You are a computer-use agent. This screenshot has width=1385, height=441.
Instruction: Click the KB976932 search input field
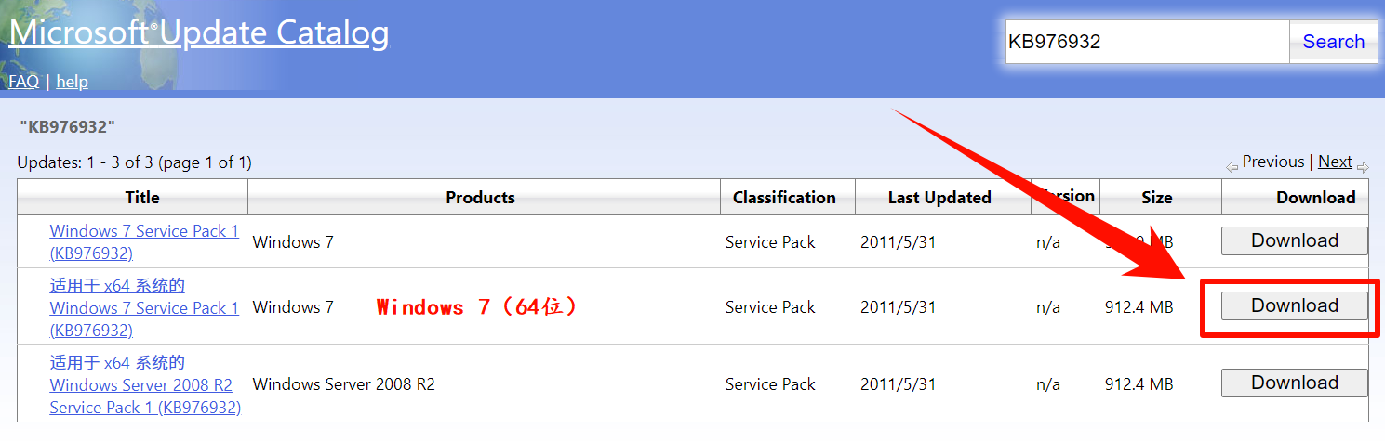coord(1148,42)
